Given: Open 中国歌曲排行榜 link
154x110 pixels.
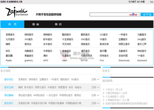Looking at the screenshot, I should (x=73, y=103).
